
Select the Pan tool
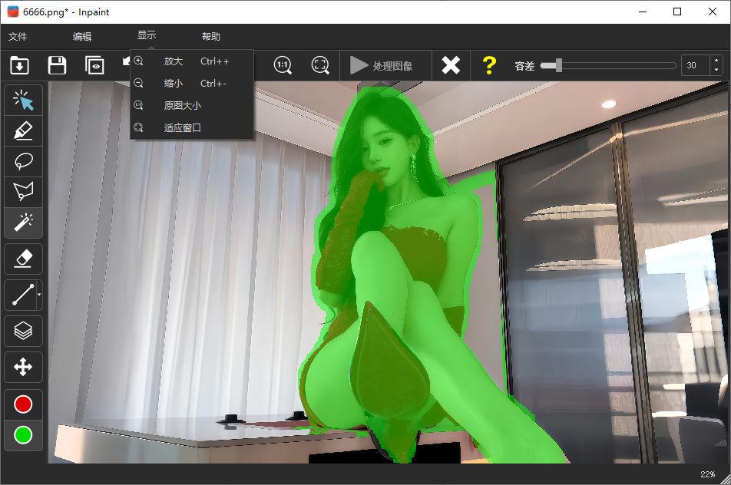tap(23, 367)
